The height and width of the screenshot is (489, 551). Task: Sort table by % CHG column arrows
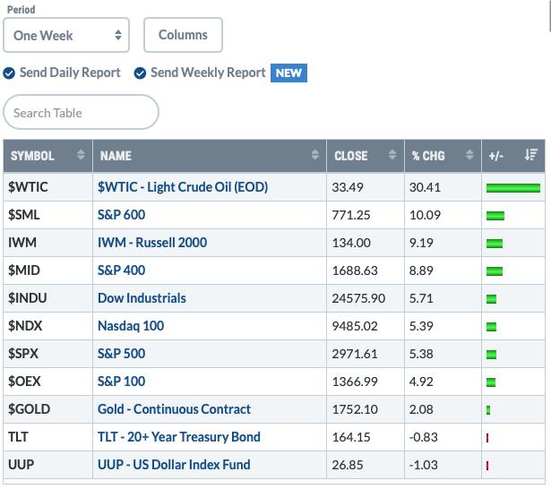tap(469, 155)
